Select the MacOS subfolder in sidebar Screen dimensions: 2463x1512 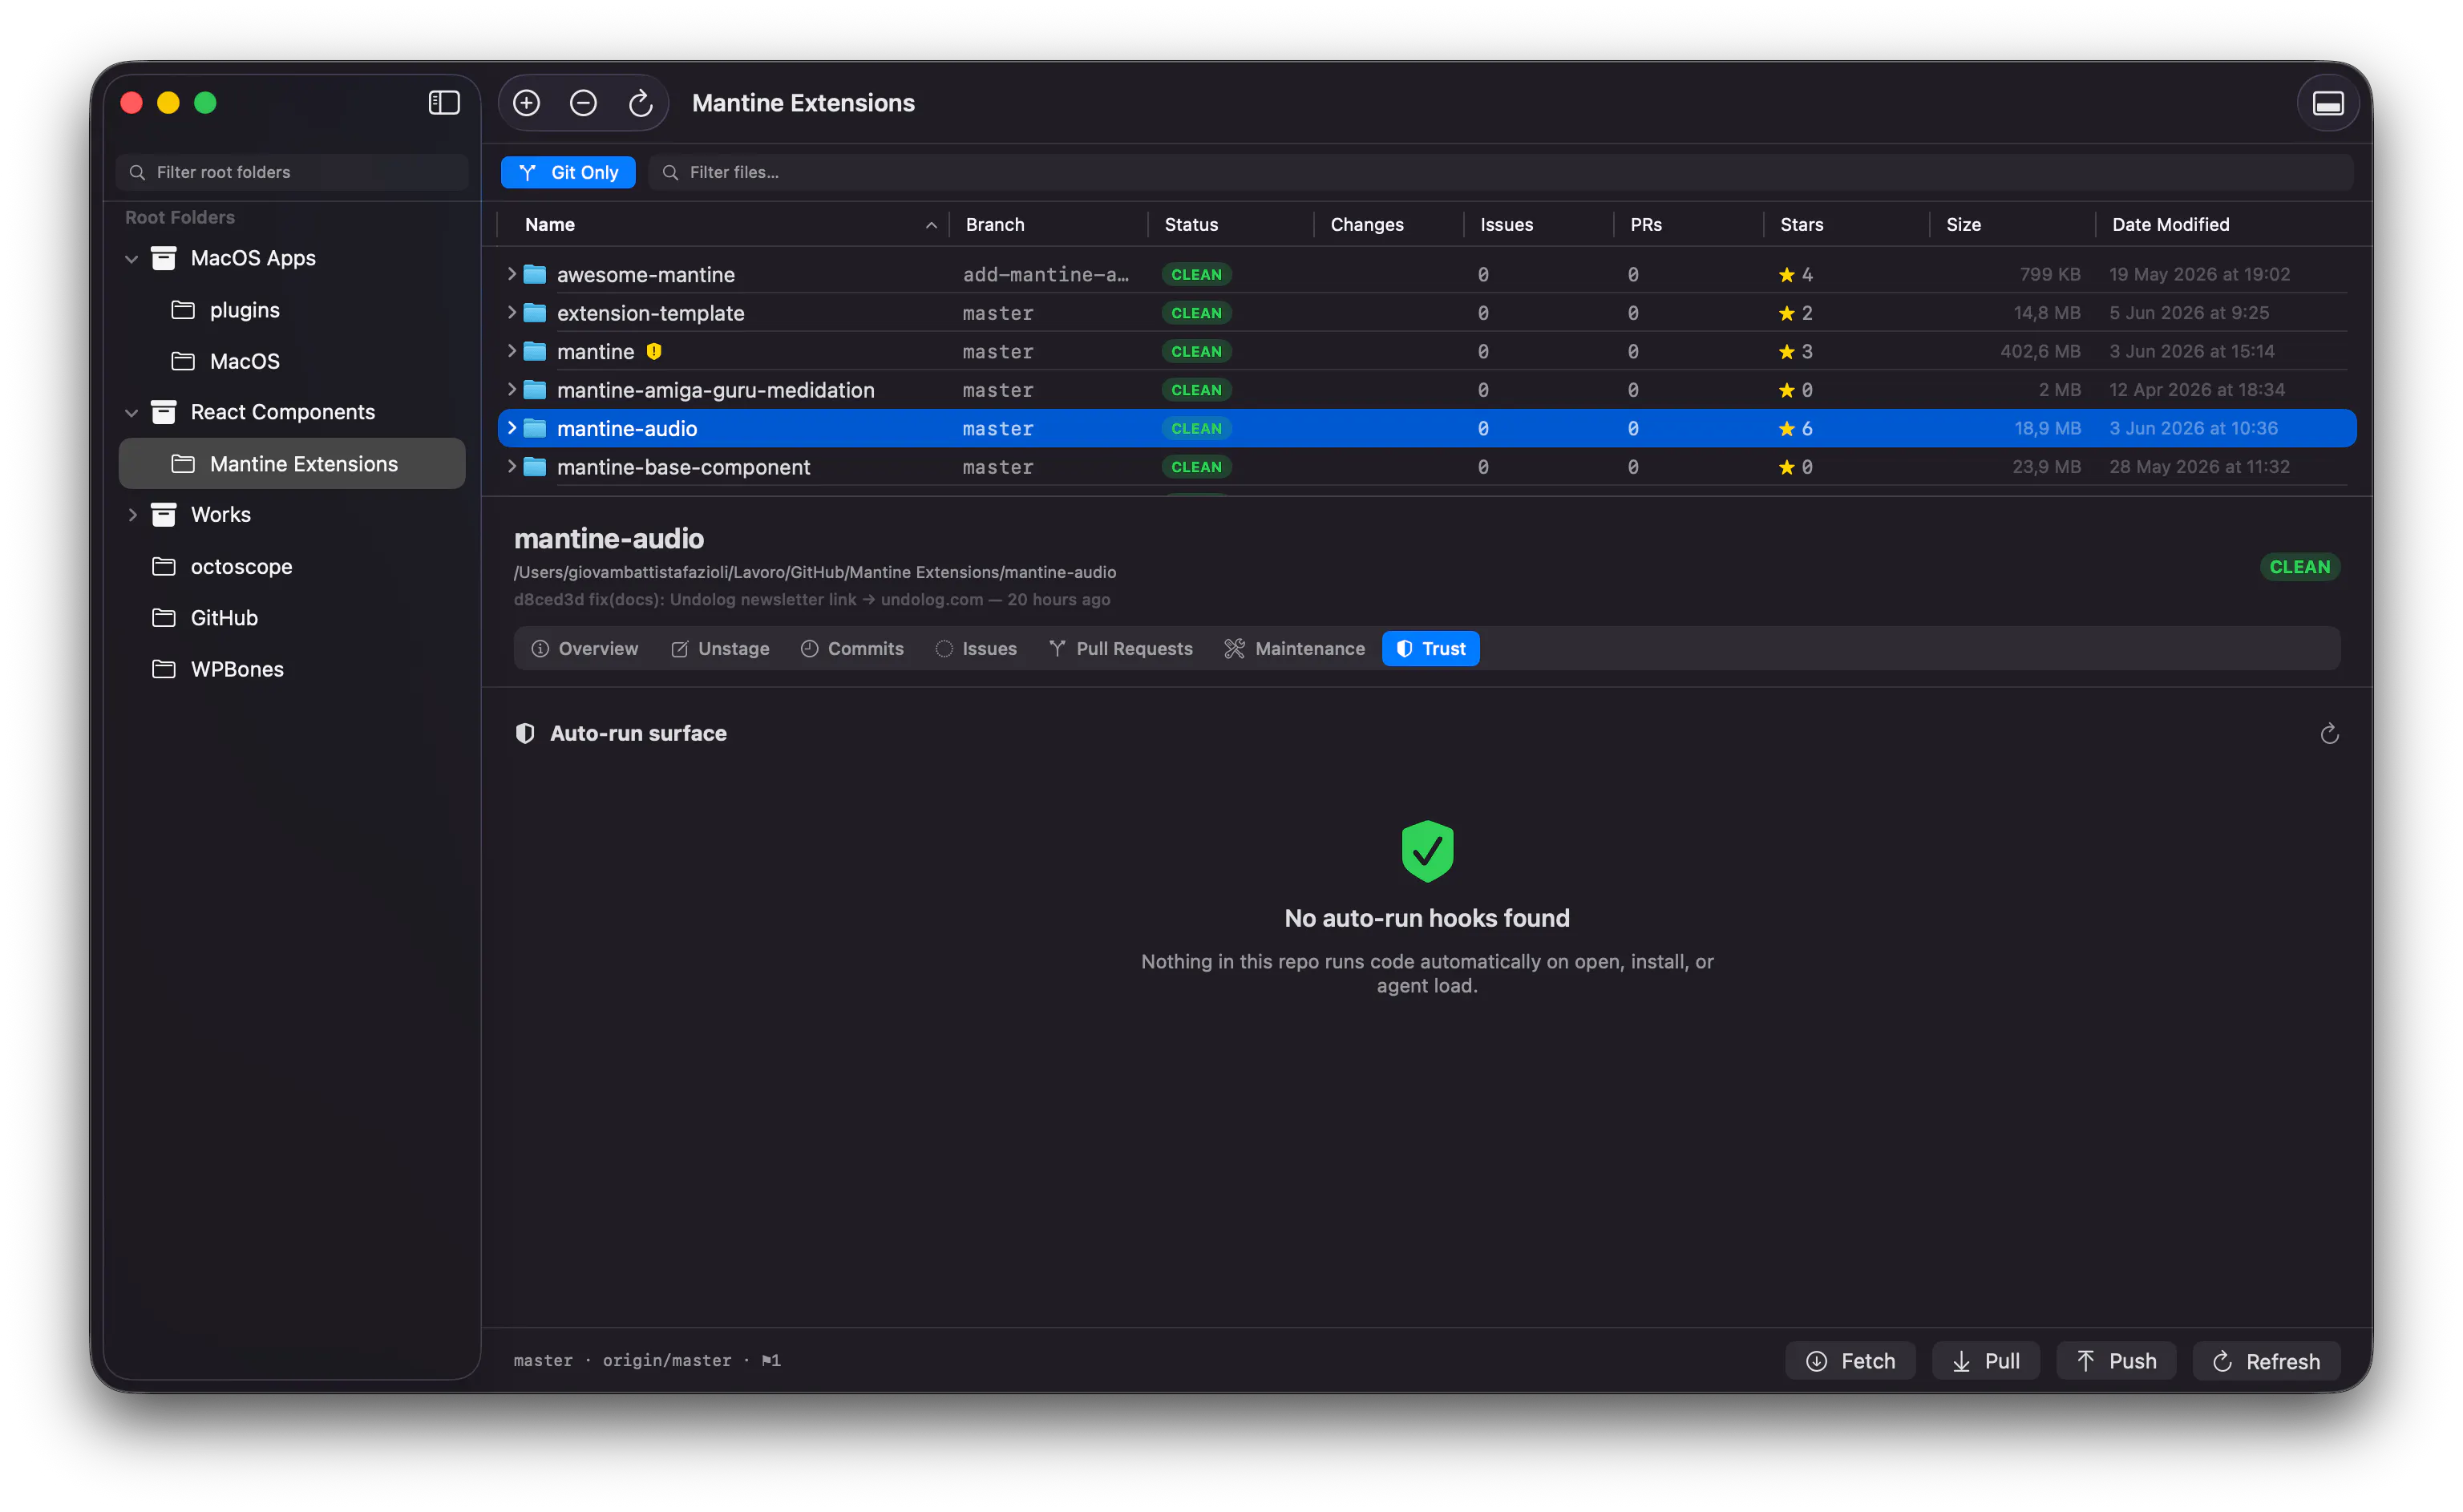292,361
